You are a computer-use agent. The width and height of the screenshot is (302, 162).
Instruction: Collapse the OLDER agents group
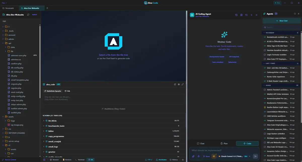pos(280,85)
